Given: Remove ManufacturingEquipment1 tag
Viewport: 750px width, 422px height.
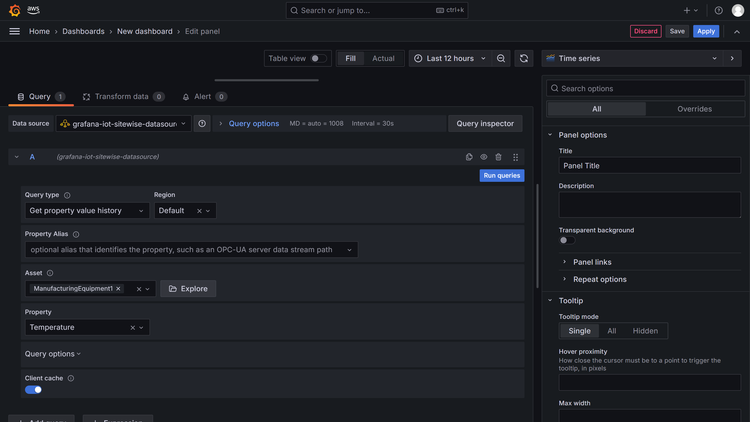Looking at the screenshot, I should [118, 288].
